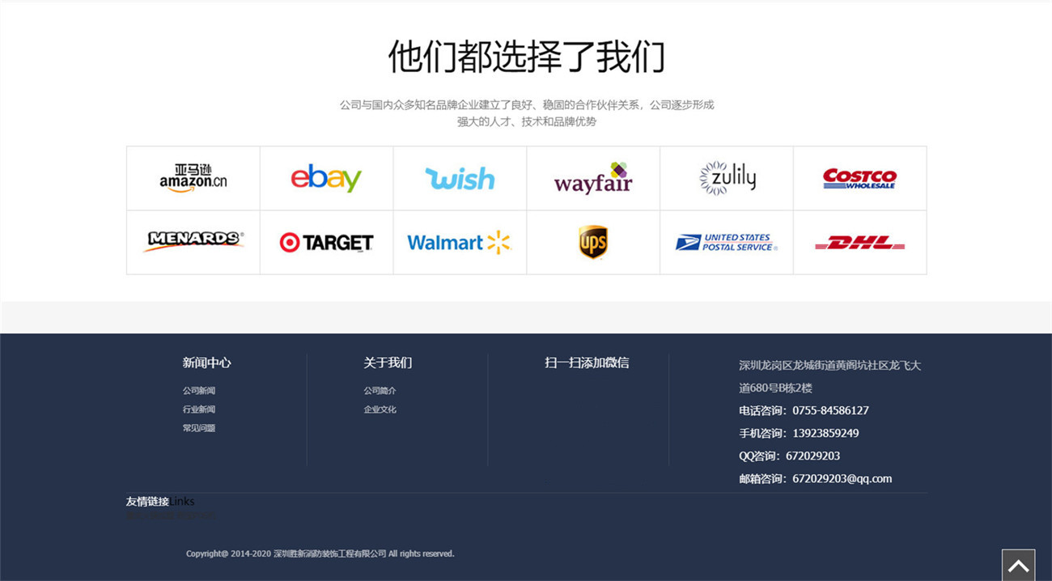Click the 关于我们 footer heading

tap(388, 363)
